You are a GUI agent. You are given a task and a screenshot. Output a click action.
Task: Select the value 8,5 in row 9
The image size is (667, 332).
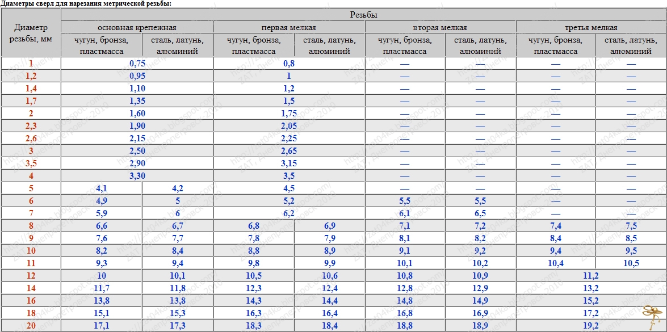(631, 238)
